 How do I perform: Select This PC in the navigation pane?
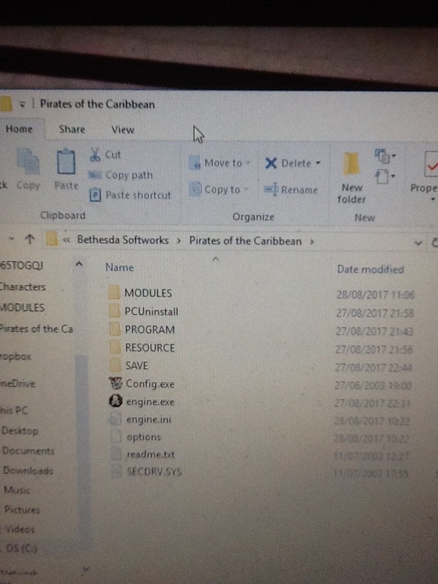coord(14,411)
